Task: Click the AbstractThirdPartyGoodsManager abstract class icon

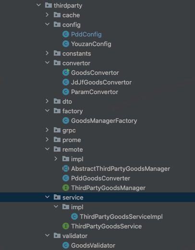Action: coord(66,168)
